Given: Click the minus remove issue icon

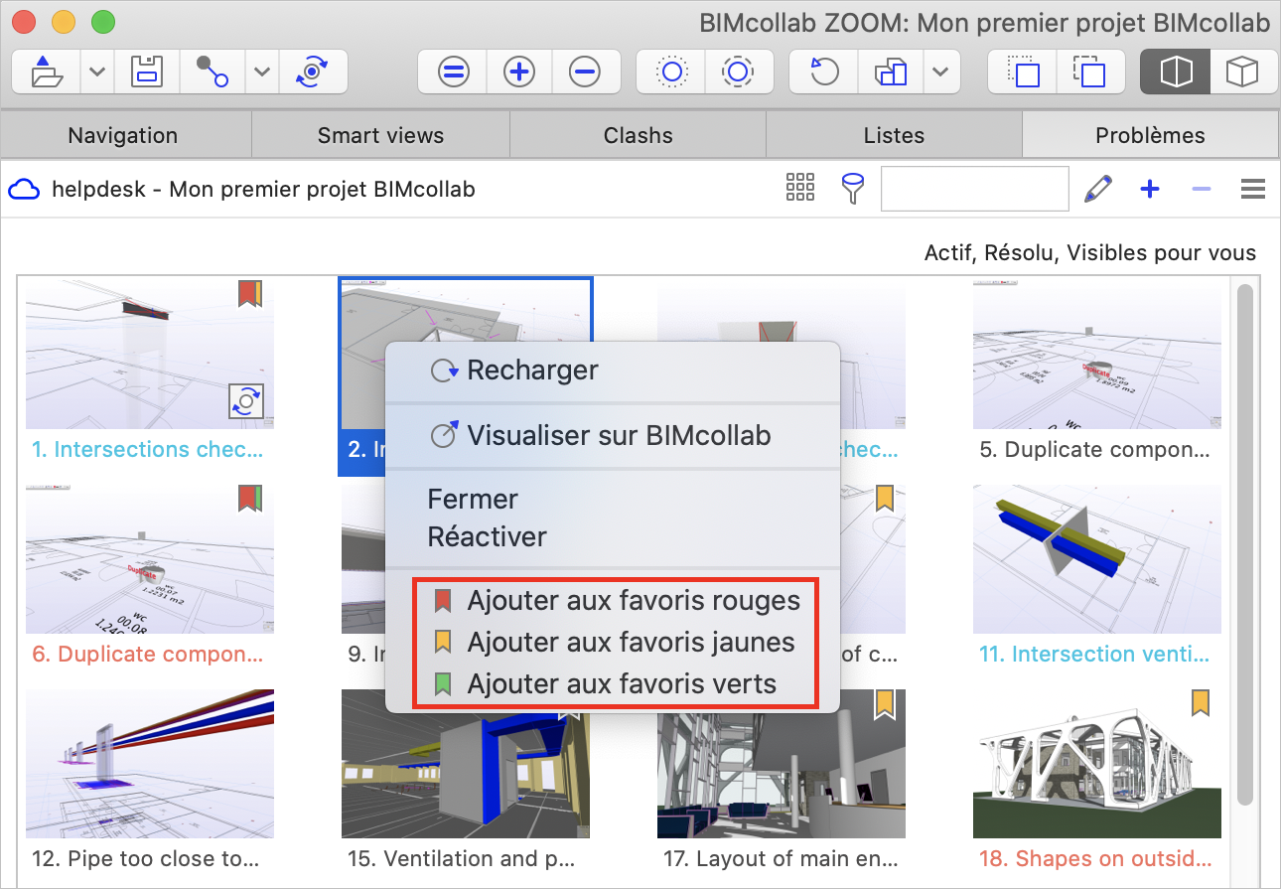Looking at the screenshot, I should 1202,189.
